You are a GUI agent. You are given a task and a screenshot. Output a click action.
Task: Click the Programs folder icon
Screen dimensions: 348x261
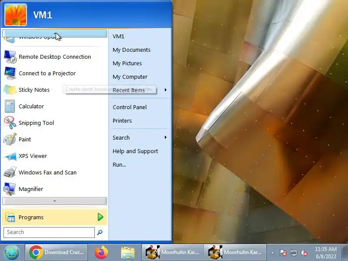10,217
